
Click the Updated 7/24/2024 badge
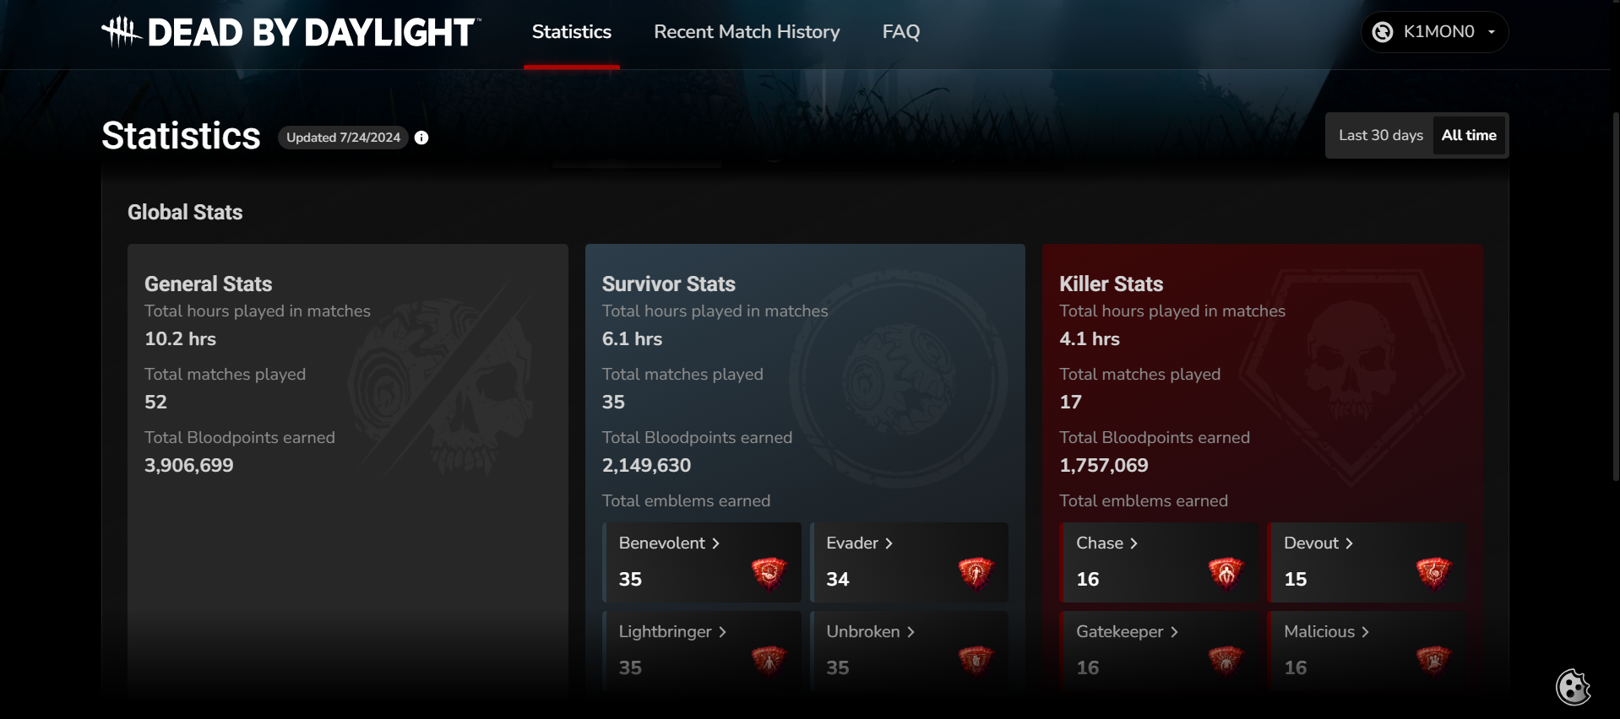pyautogui.click(x=343, y=138)
